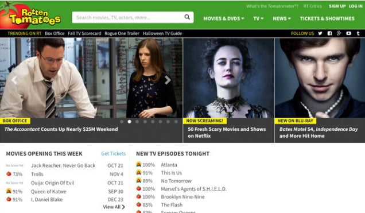
Task: Go to next carousel slide arrow
Action: coord(168,80)
